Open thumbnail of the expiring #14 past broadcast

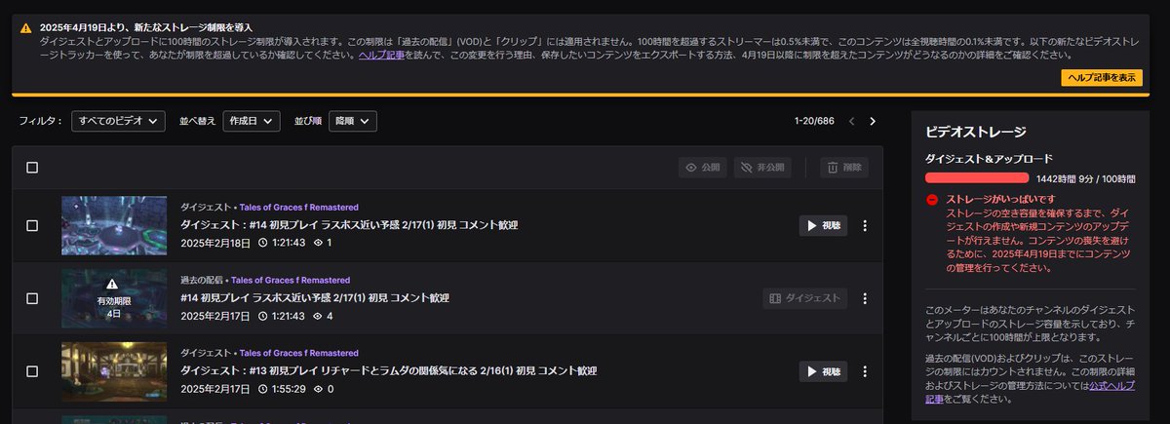114,298
